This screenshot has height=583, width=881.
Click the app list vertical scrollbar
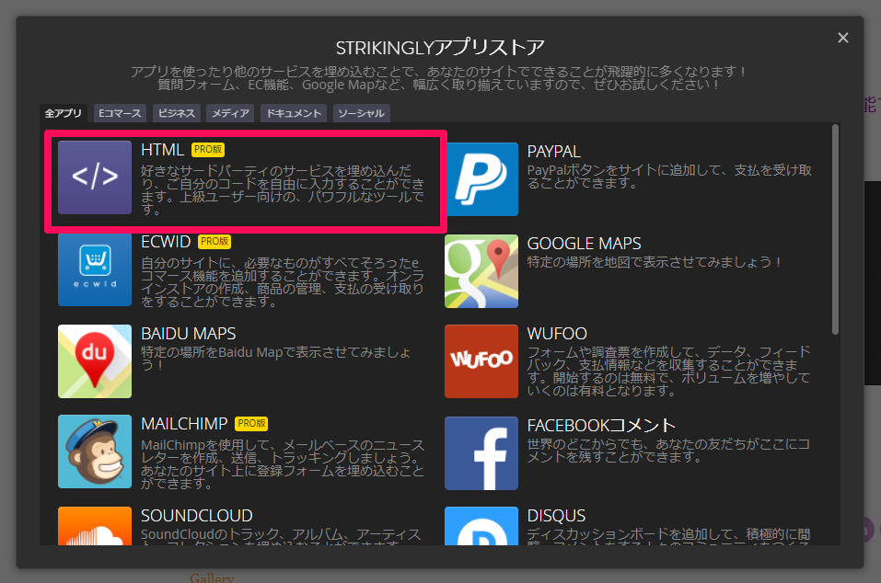tap(836, 230)
